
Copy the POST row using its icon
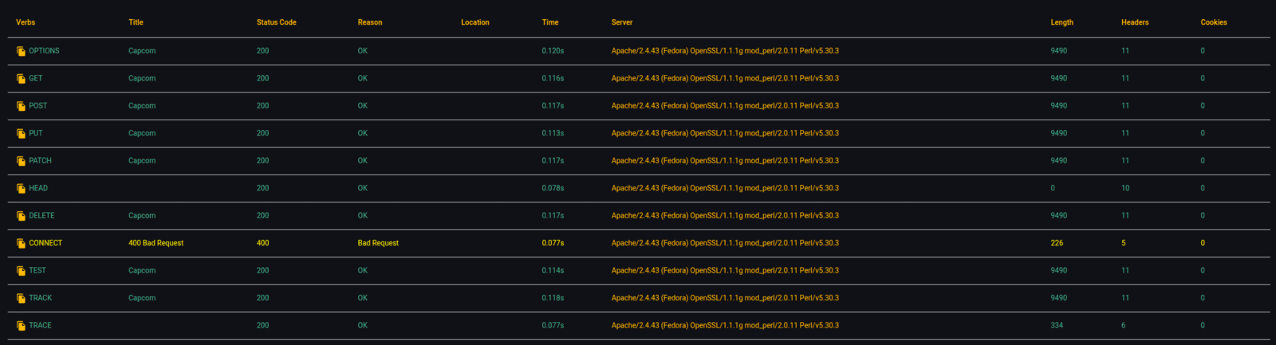coord(21,106)
